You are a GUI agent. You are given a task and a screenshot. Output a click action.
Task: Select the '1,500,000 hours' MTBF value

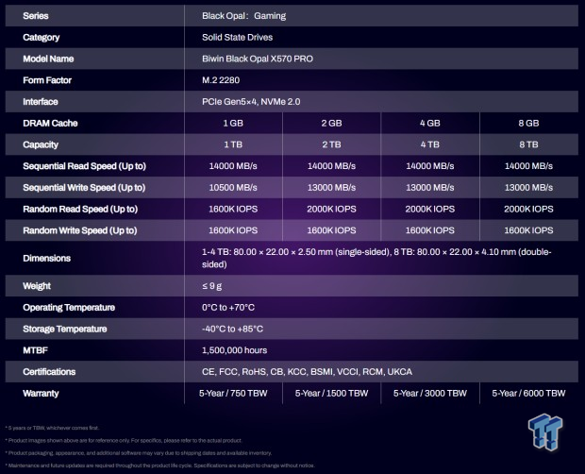[234, 350]
